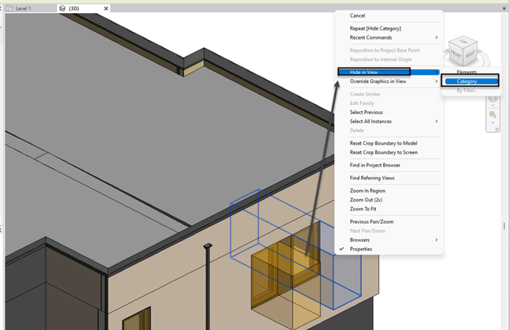Click the navigation bar zoom tool icon
This screenshot has height=330, width=510.
[x=493, y=114]
